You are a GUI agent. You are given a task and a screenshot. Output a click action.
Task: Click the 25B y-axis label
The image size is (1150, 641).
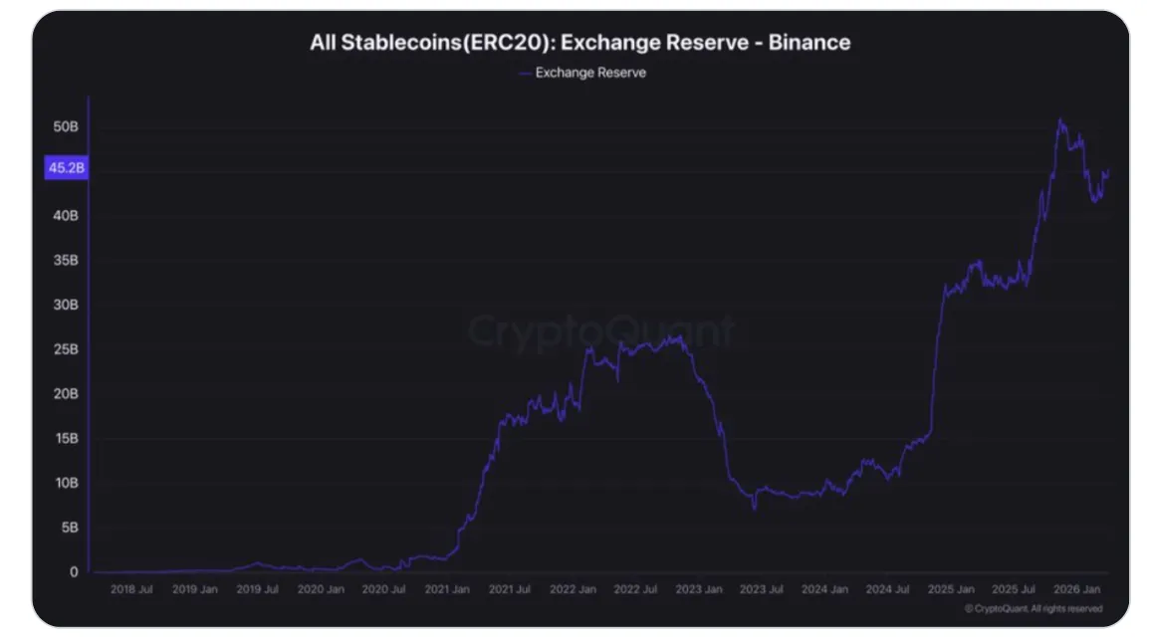tap(67, 350)
